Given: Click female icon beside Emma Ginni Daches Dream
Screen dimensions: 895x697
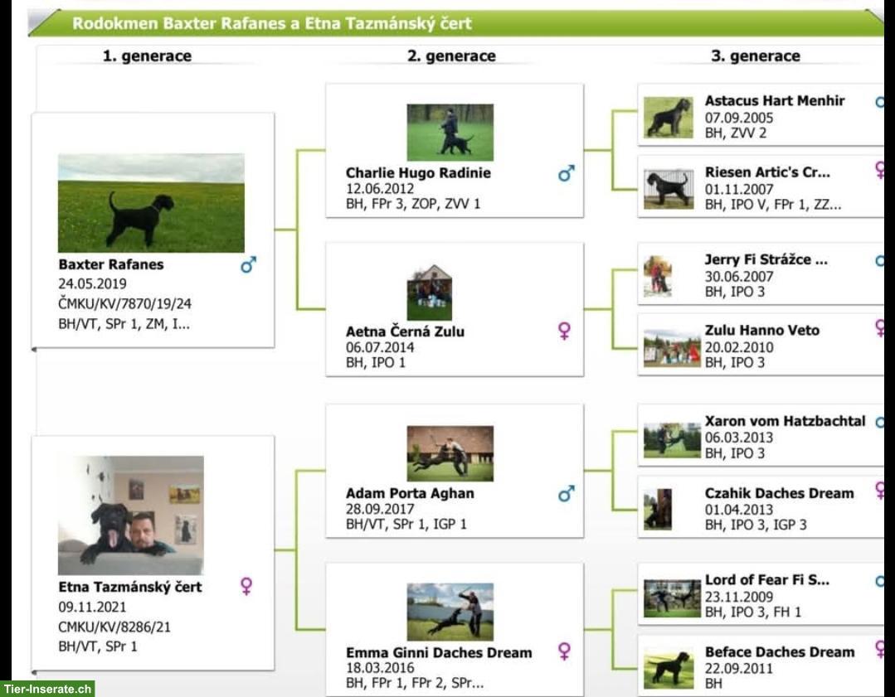Looking at the screenshot, I should [x=565, y=651].
